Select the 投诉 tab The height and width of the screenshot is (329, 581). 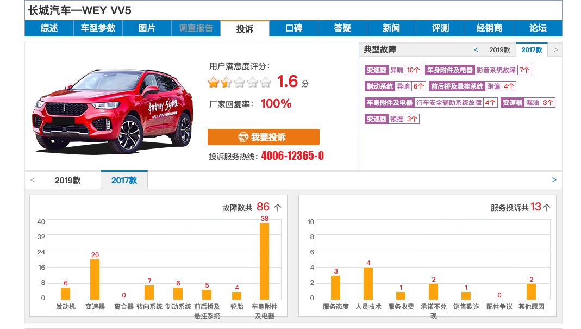click(x=245, y=29)
